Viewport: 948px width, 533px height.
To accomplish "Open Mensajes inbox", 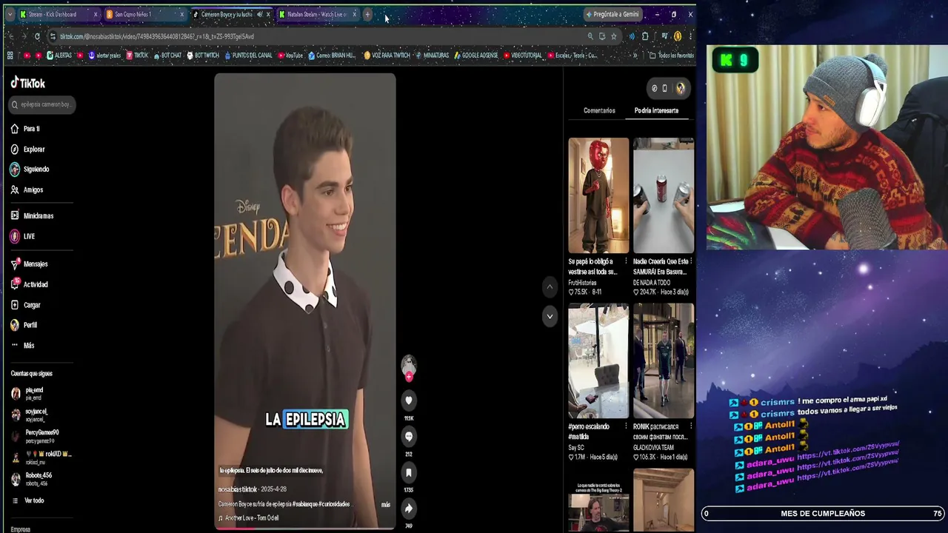I will [30, 264].
